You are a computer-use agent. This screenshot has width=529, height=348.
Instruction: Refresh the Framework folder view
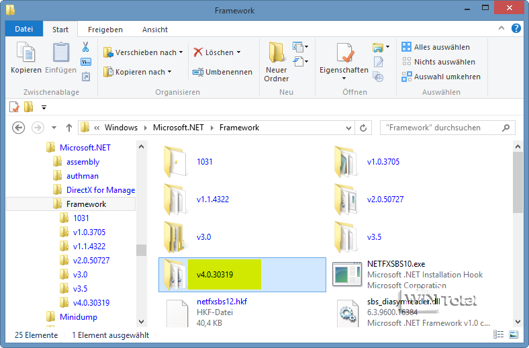[363, 128]
